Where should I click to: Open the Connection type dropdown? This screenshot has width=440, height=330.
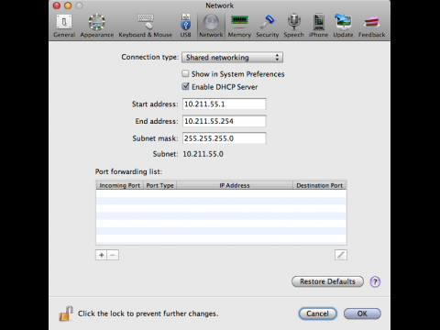point(232,58)
